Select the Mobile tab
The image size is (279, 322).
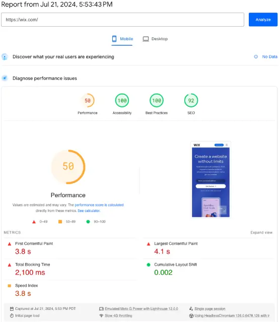122,39
